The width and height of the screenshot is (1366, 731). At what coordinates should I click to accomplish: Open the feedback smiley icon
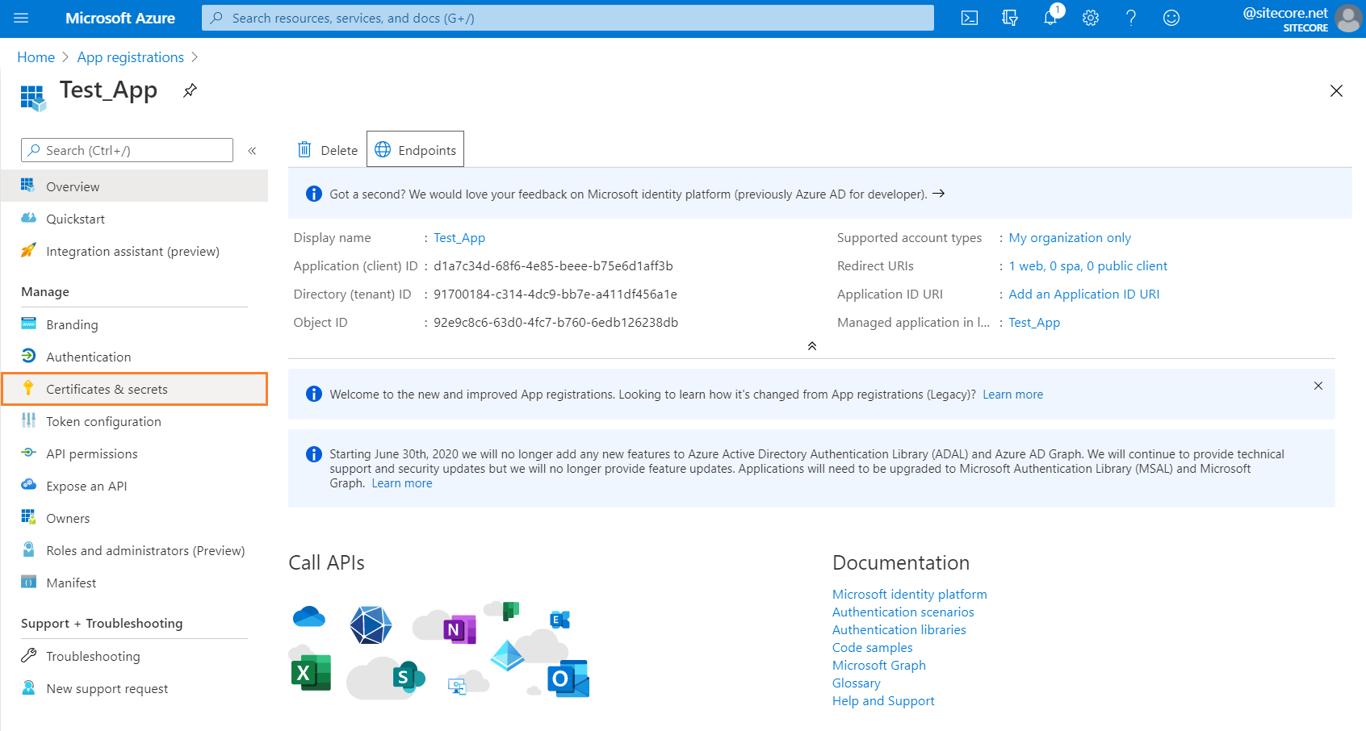(x=1171, y=18)
